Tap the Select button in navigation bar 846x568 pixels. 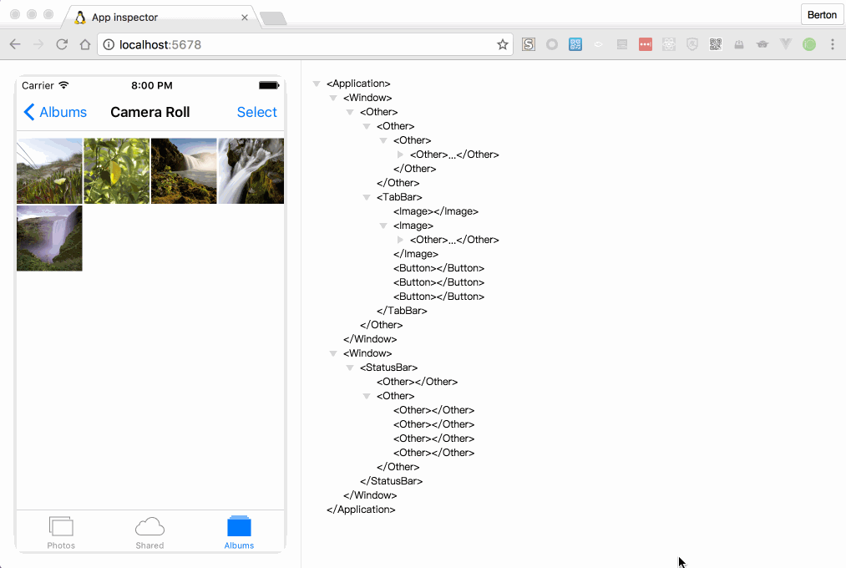(256, 112)
